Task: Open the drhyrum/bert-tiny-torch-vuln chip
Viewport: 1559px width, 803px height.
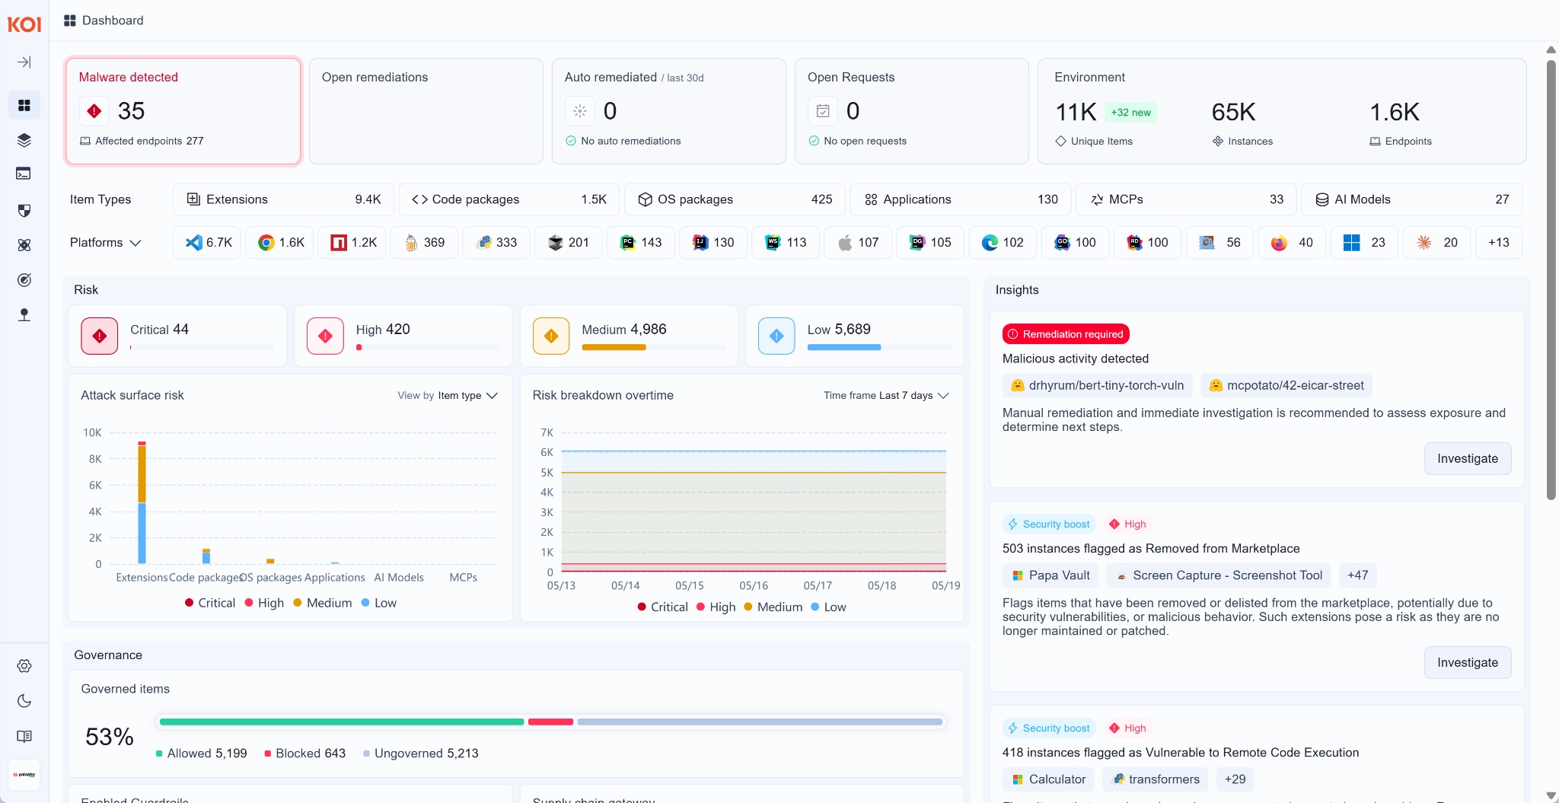Action: tap(1098, 386)
